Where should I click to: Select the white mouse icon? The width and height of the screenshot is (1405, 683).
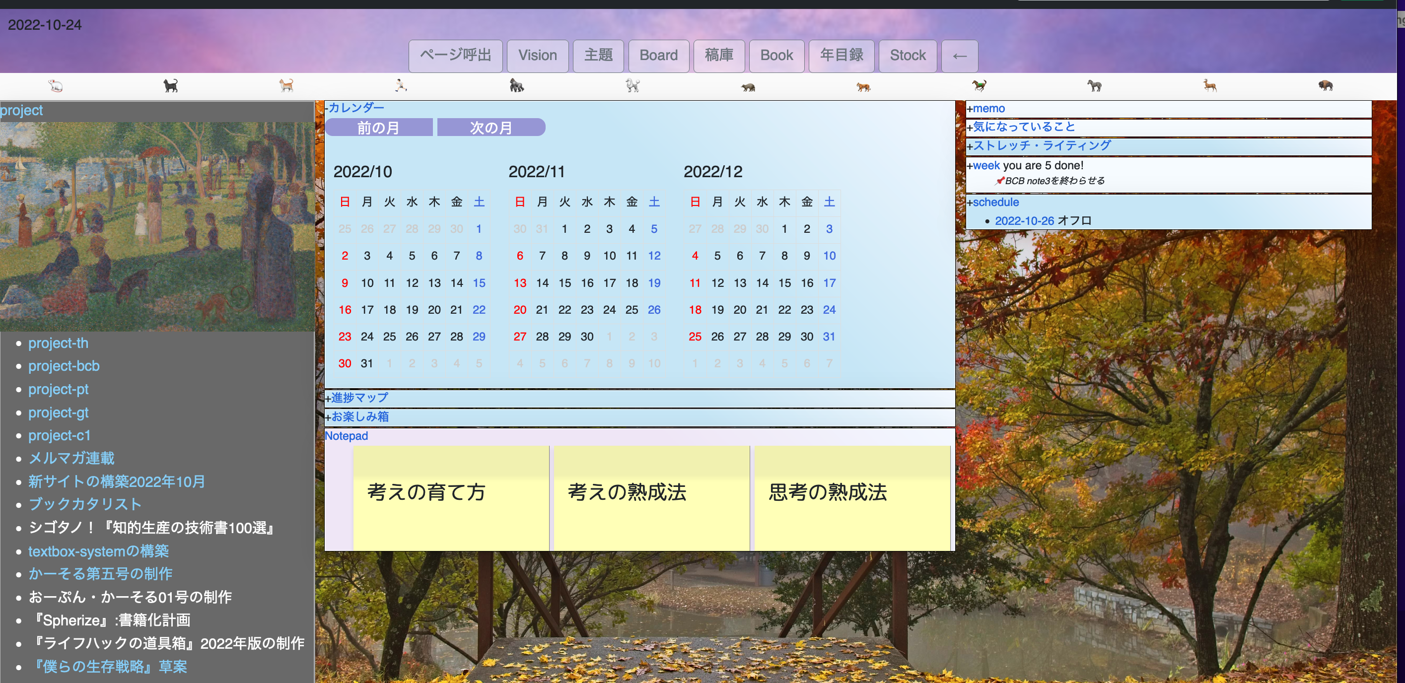click(56, 85)
